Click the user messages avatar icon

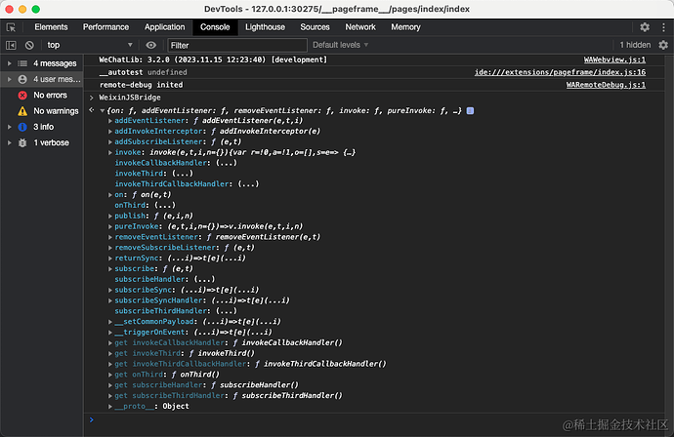(x=22, y=79)
